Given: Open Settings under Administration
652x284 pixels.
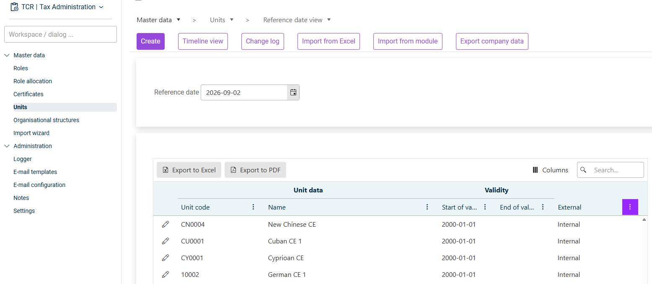Looking at the screenshot, I should pyautogui.click(x=24, y=211).
